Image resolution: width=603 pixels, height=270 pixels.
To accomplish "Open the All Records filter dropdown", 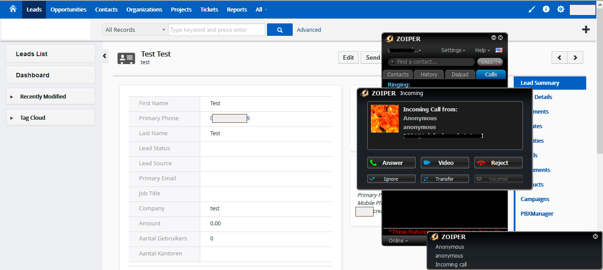I will click(134, 29).
